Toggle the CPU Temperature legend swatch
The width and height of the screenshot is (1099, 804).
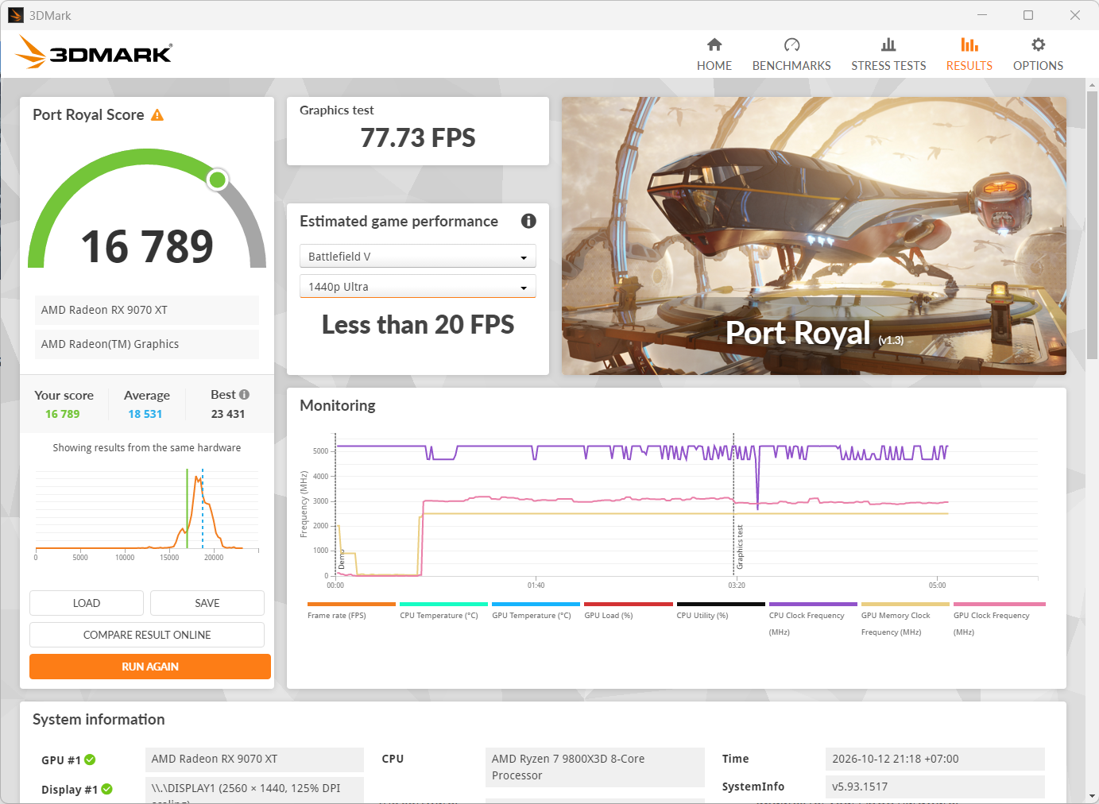tap(443, 604)
